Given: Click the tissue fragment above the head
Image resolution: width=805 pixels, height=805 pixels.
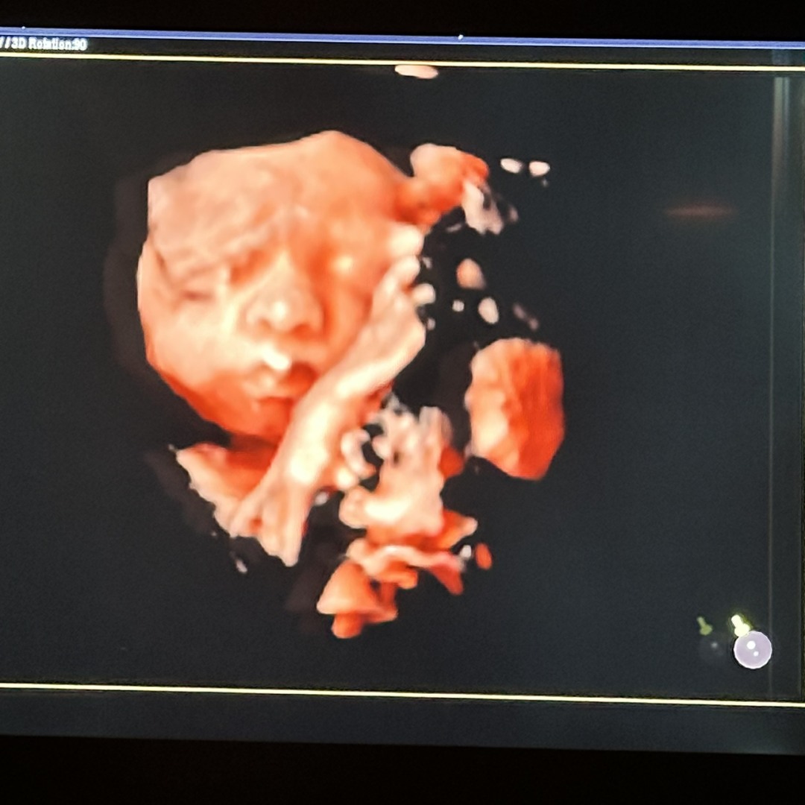Looking at the screenshot, I should (443, 175).
